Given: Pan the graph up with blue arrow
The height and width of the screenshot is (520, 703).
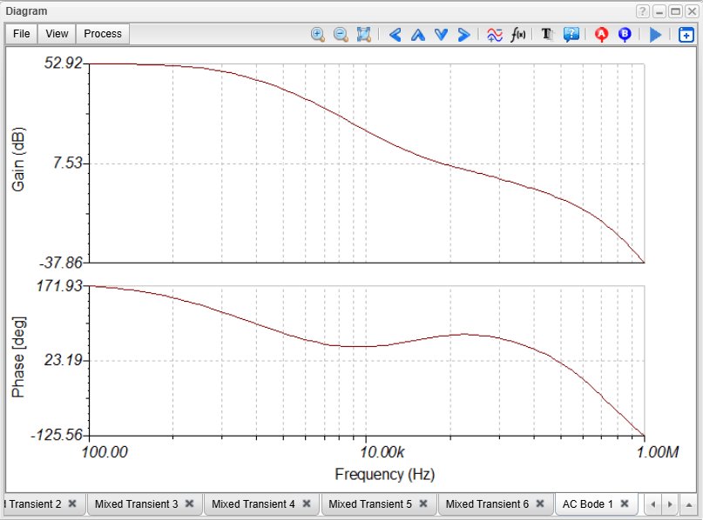Looking at the screenshot, I should [x=418, y=35].
